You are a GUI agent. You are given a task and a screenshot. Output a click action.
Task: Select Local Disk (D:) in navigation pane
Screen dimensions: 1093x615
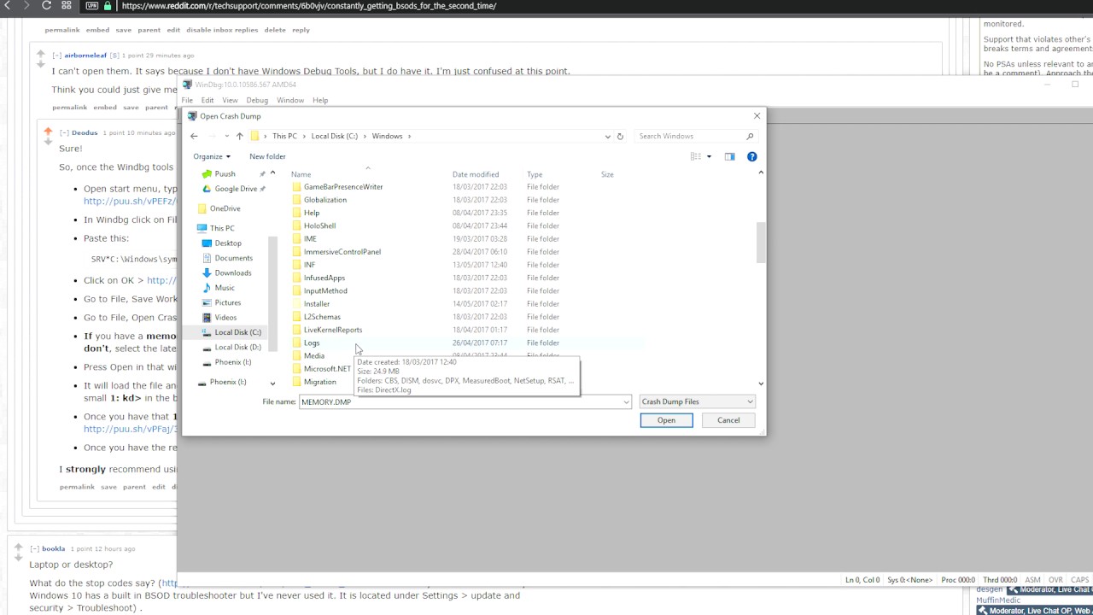point(237,347)
